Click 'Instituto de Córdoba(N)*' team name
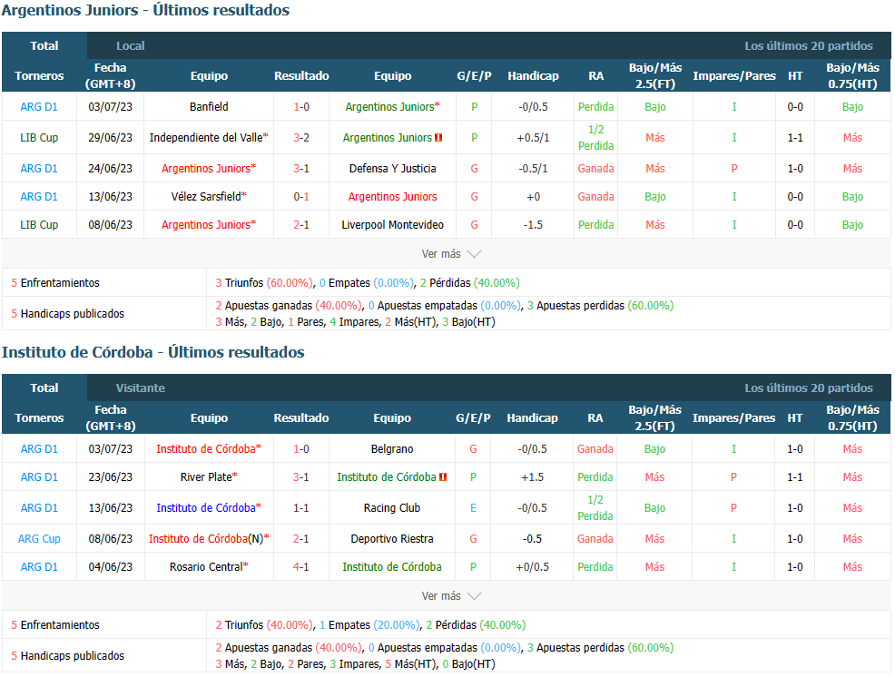This screenshot has width=895, height=677. pos(209,539)
